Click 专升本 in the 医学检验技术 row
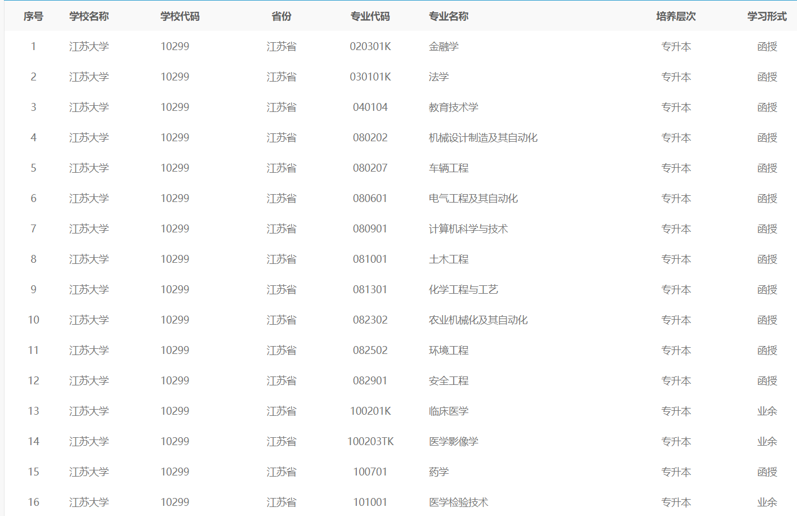797x516 pixels. pos(676,502)
